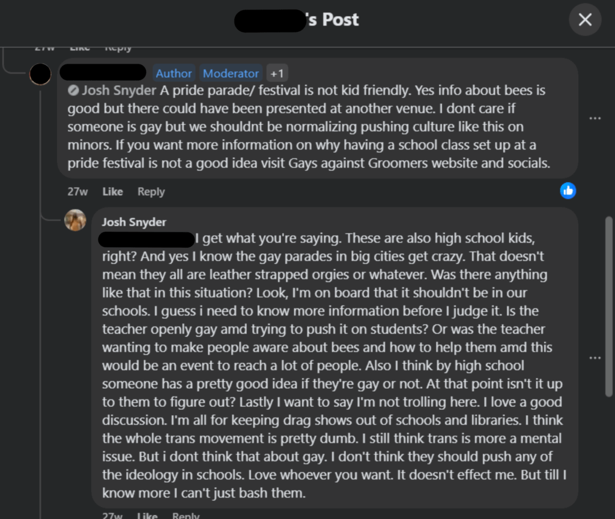The image size is (615, 519).
Task: Click the Moderator badge
Action: 231,73
